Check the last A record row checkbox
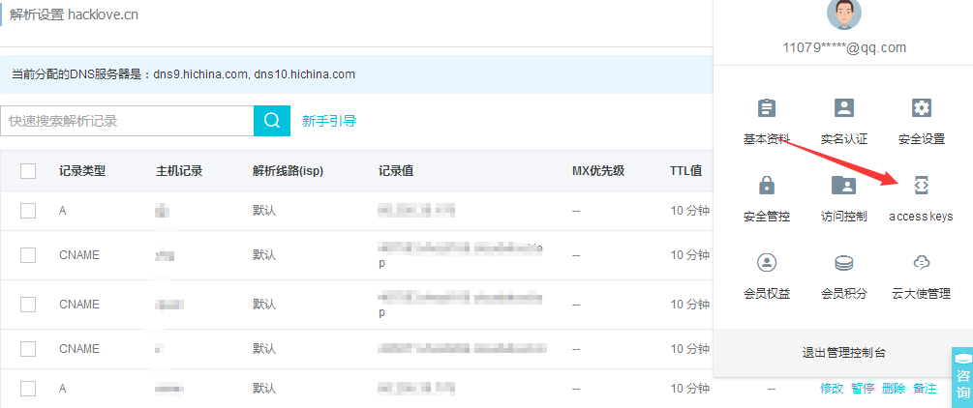This screenshot has height=408, width=973. 28,389
